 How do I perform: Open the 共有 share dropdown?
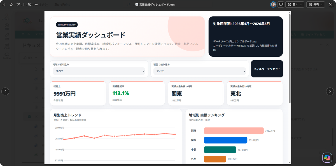316,4
